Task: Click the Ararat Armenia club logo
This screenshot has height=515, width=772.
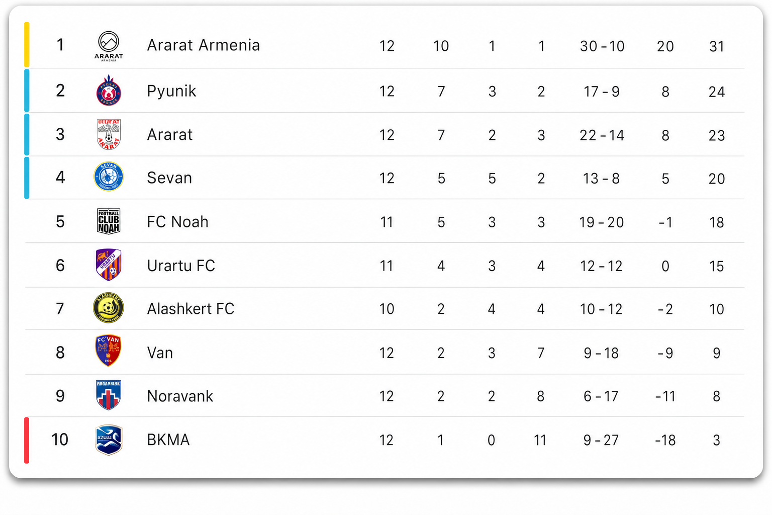Action: [x=109, y=46]
